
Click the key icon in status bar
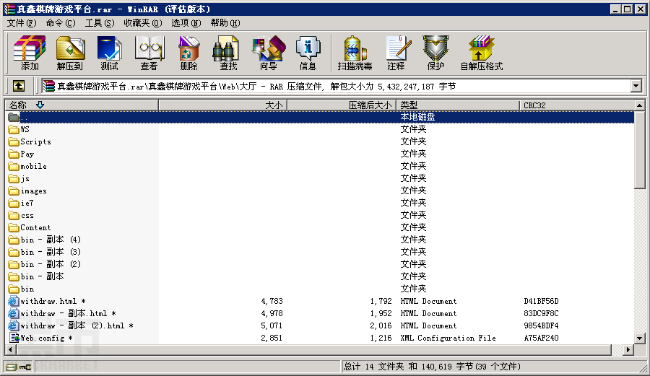click(25, 367)
